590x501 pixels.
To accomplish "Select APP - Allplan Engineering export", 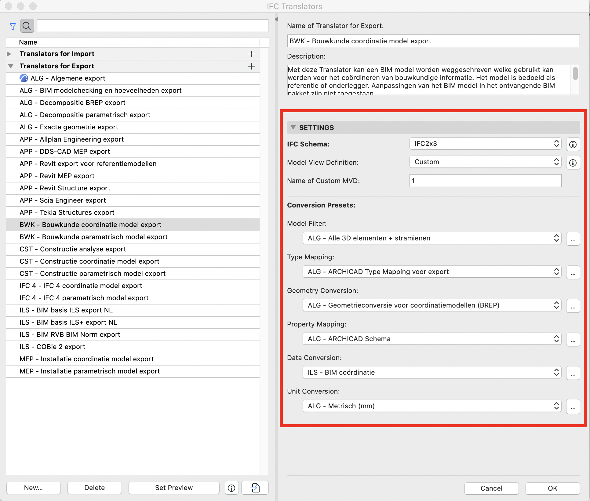I will (133, 139).
